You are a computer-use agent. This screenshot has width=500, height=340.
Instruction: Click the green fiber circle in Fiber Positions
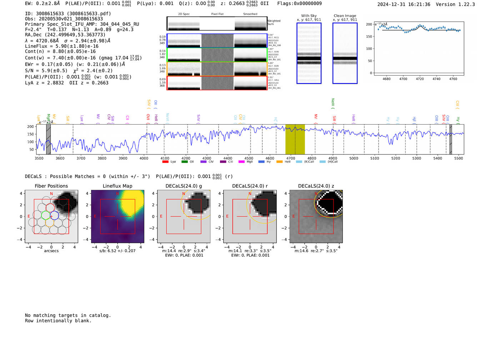tap(46, 215)
